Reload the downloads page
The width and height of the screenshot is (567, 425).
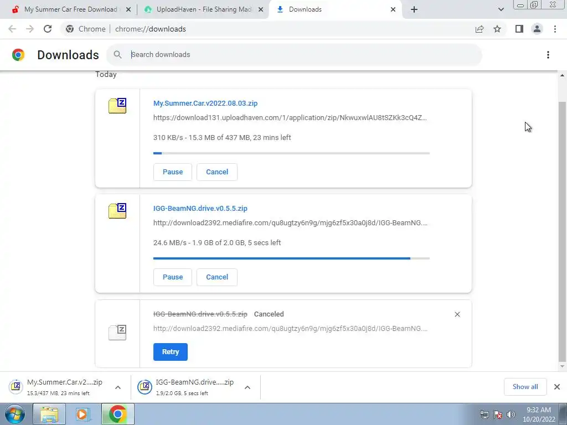click(48, 29)
